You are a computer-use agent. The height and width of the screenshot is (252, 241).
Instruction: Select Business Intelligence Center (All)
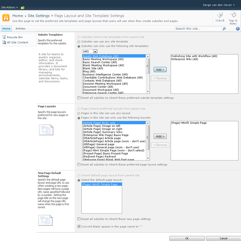[x=114, y=74]
